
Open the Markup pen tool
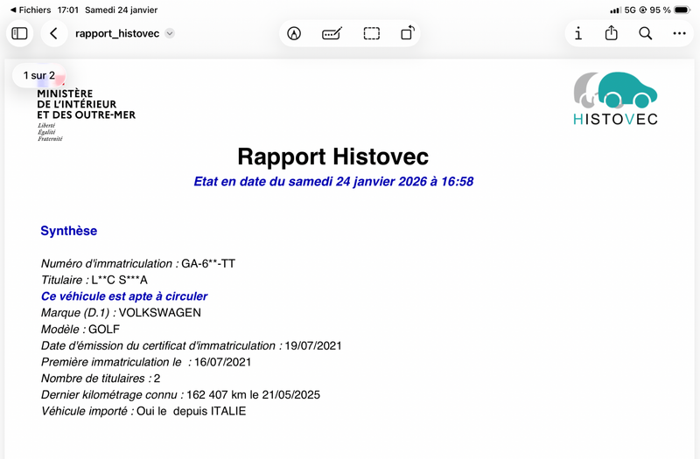pyautogui.click(x=295, y=33)
